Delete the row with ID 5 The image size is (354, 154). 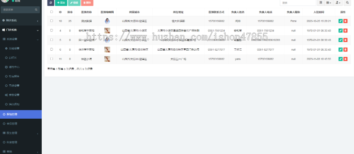(345, 40)
